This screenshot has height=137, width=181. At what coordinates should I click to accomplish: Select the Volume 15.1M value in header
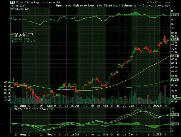[131, 5]
